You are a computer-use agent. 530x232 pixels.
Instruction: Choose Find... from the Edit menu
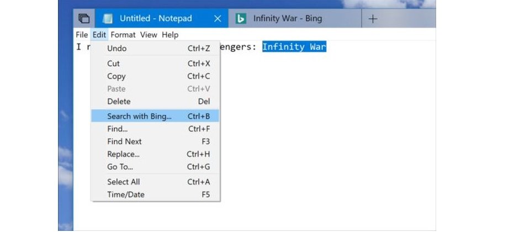click(155, 129)
